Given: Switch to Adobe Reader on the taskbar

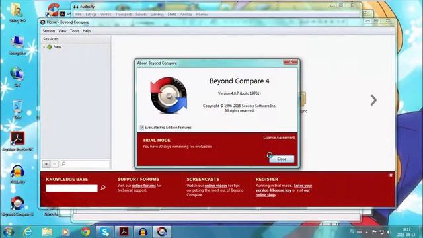Looking at the screenshot, I should coord(124,232).
